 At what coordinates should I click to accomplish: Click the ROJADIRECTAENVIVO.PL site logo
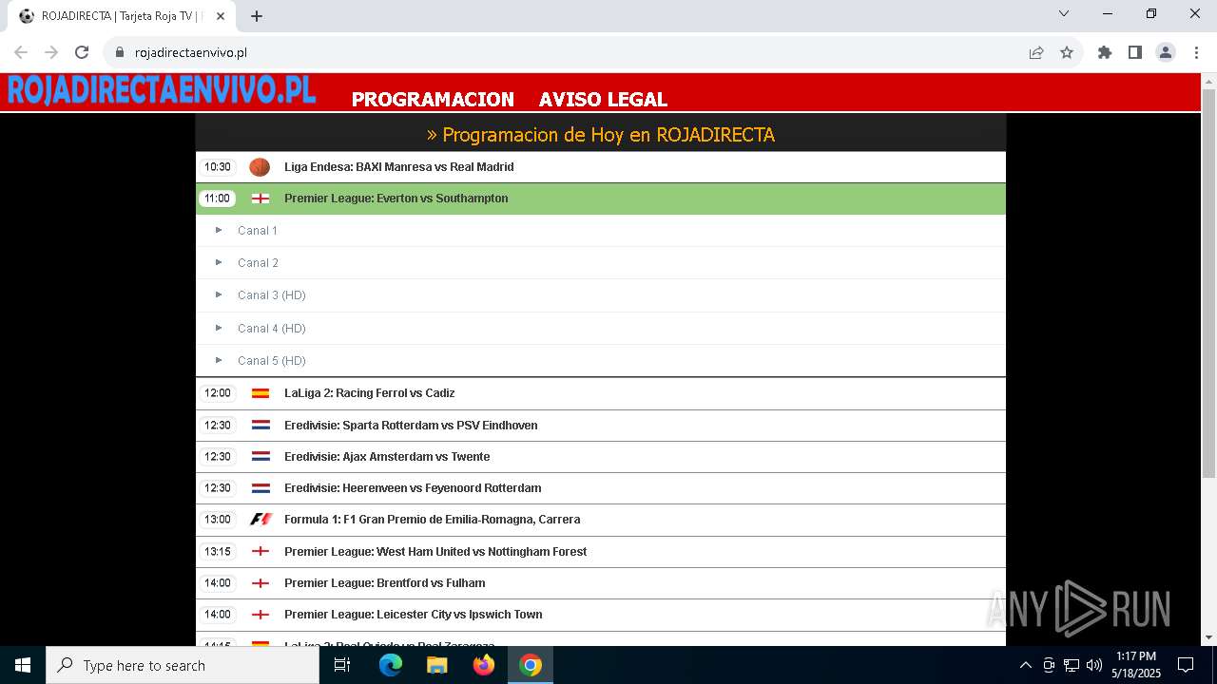162,90
